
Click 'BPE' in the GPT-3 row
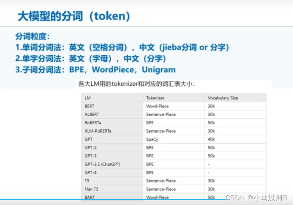150,156
